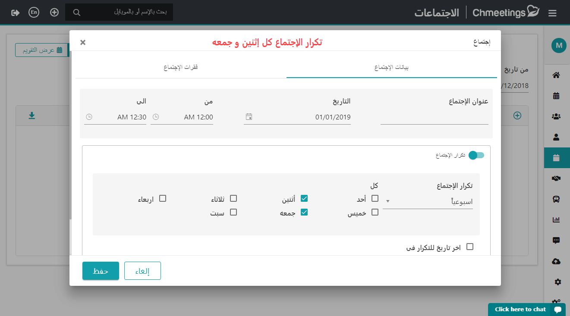Screen dimensions: 570x316
Task: Click the logout arrow icon
Action: coord(16,13)
